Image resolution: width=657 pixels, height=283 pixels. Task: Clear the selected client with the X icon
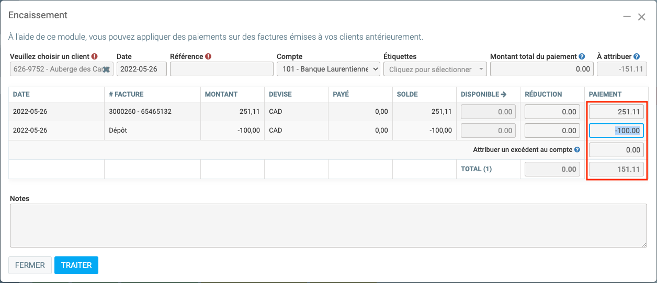[x=106, y=69]
